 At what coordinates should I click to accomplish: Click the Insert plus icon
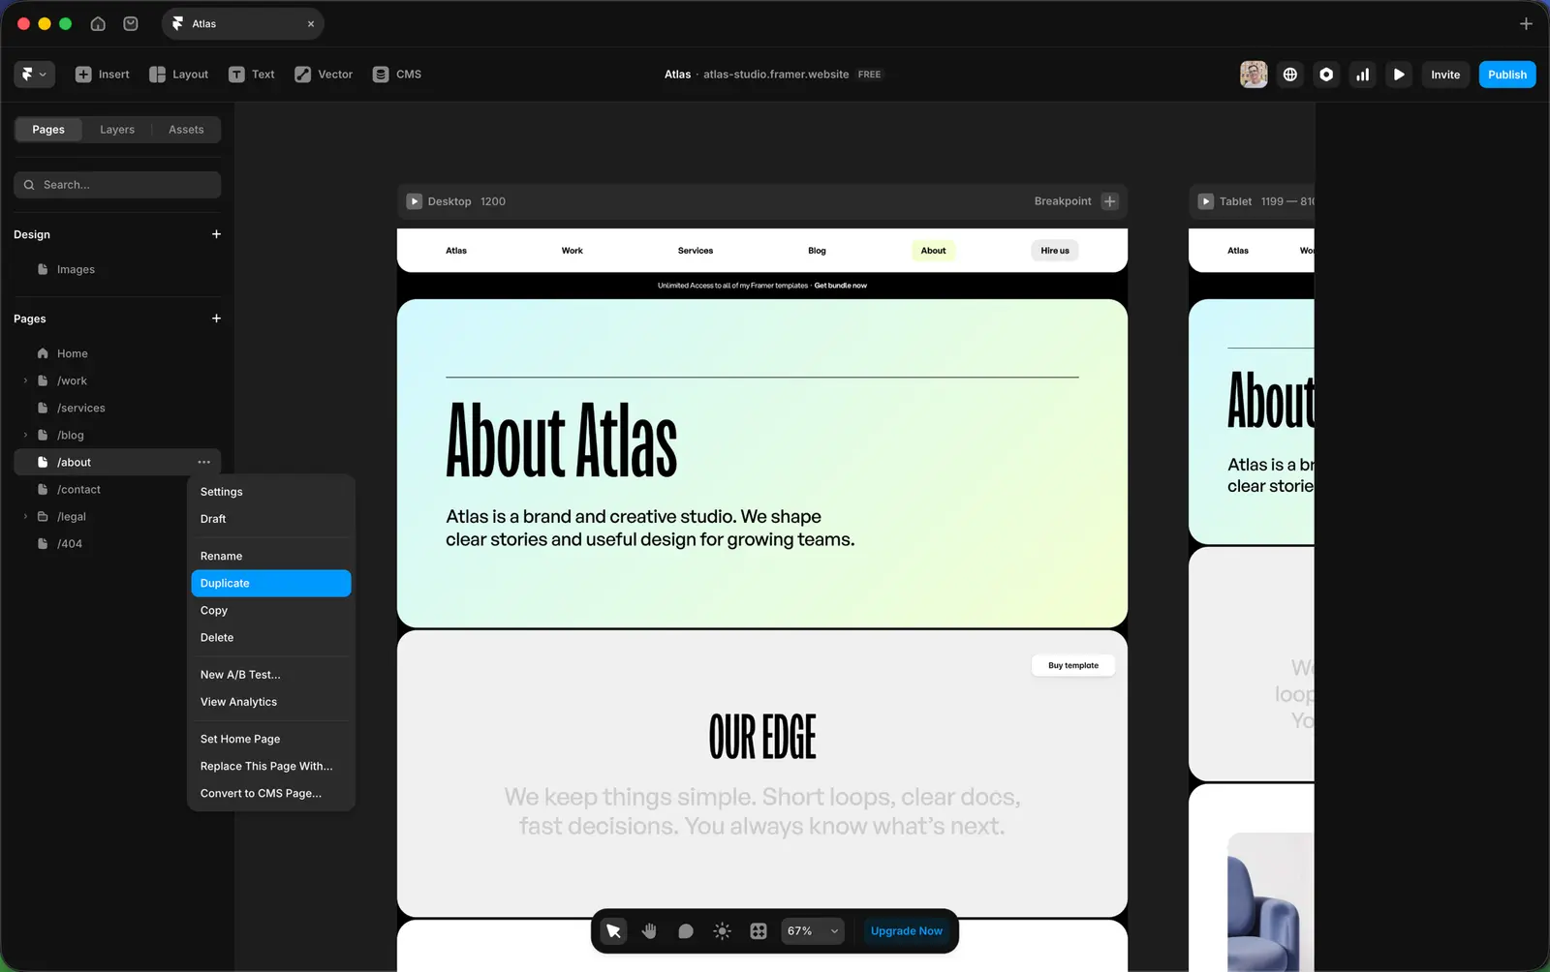point(83,75)
